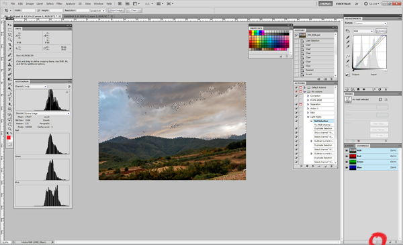Select the Pen tool
403x245 pixels.
click(x=9, y=94)
